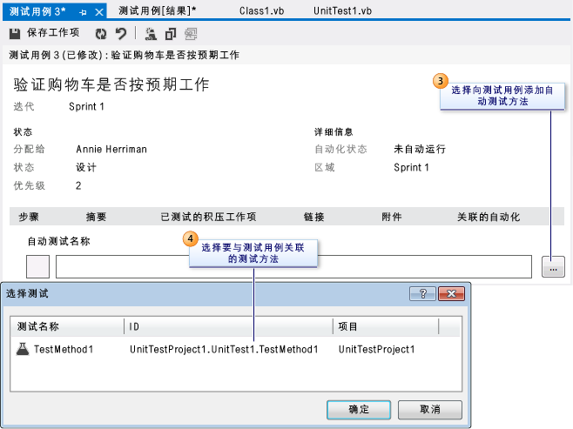Image resolution: width=573 pixels, height=429 pixels.
Task: Click the 自动测试名称 text field
Action: (x=293, y=266)
